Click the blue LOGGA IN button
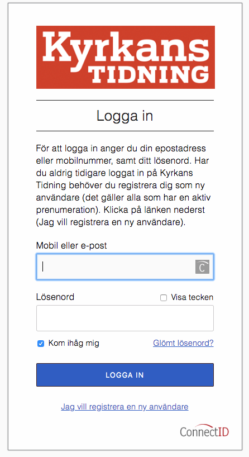The height and width of the screenshot is (457, 249). [125, 375]
